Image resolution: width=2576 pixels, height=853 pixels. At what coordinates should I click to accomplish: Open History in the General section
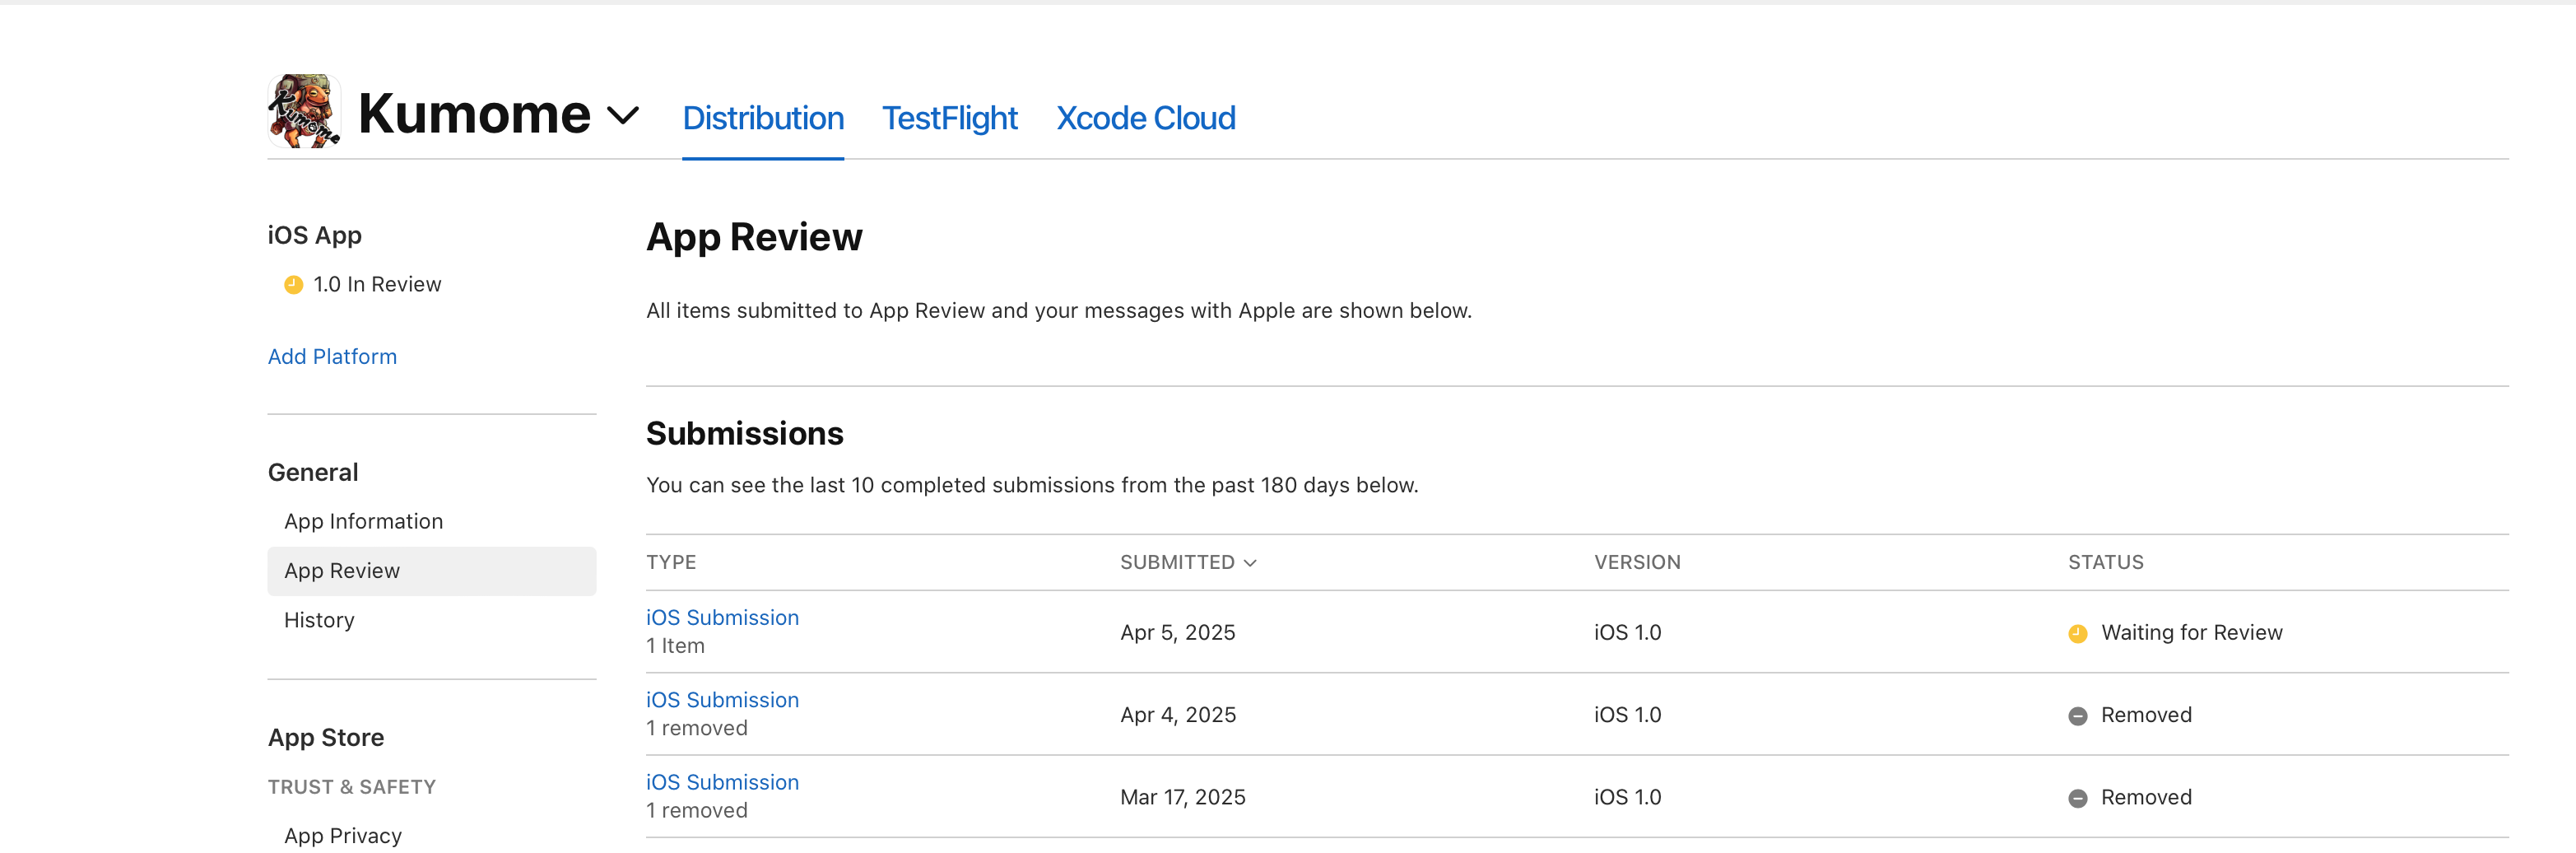[x=319, y=620]
